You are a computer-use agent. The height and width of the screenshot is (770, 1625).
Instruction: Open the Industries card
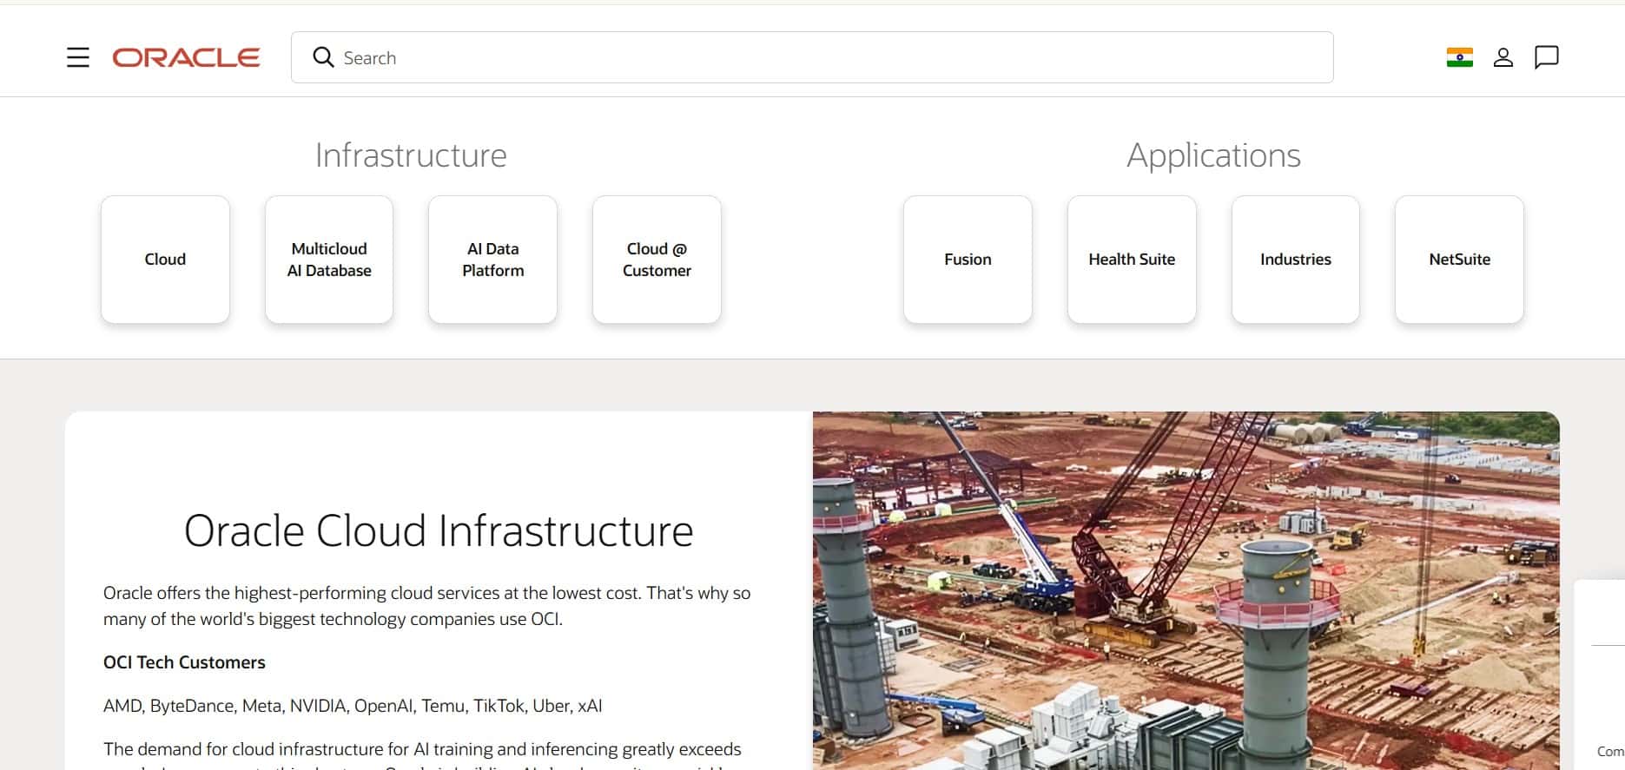(1296, 260)
